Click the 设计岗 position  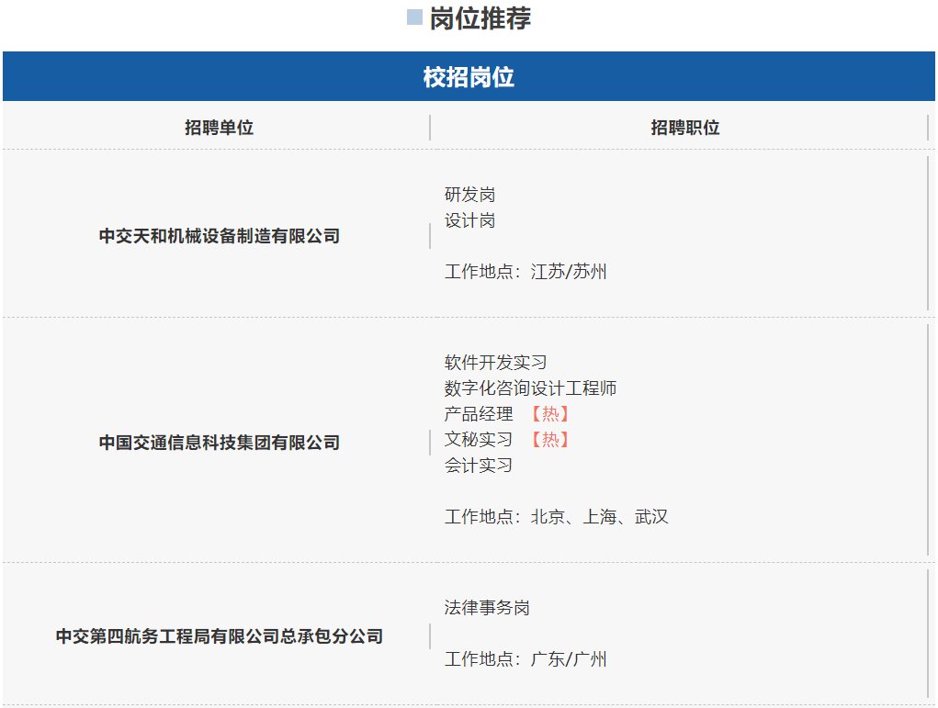[x=469, y=220]
